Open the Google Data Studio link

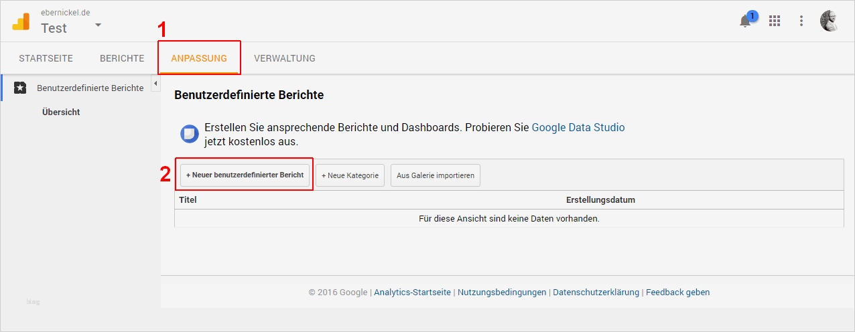(x=578, y=127)
